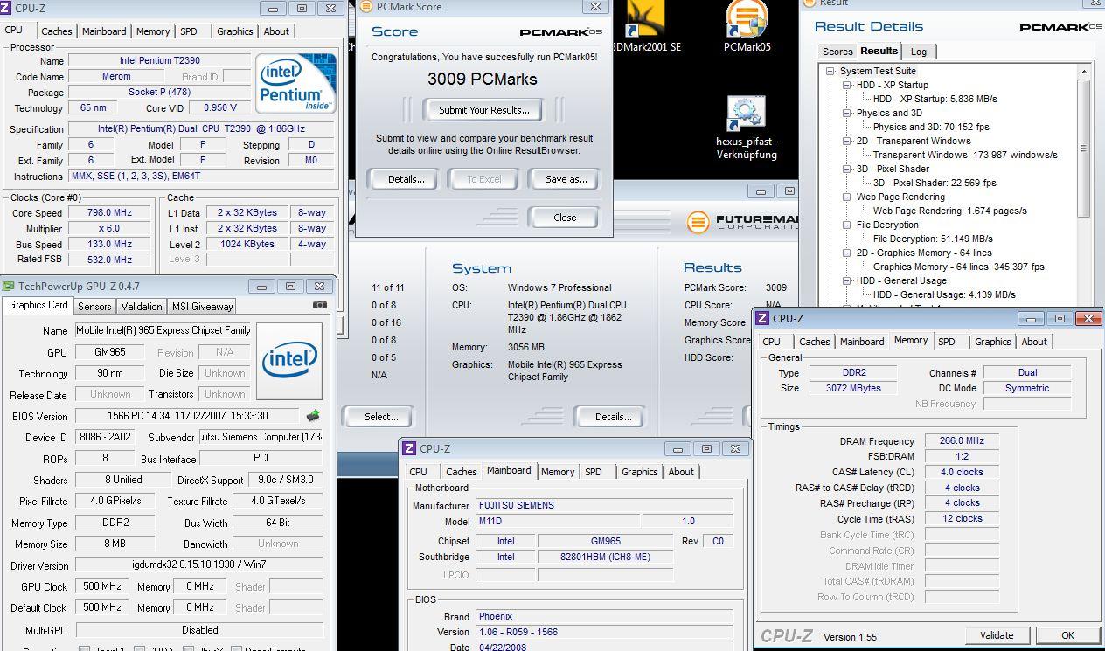
Task: Click the title icon of CPU-Z Mainboard window
Action: pyautogui.click(x=408, y=448)
